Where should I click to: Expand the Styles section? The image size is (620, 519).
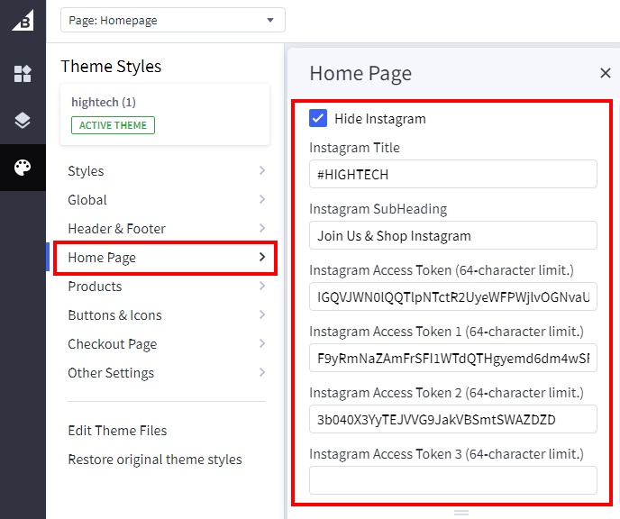(167, 171)
